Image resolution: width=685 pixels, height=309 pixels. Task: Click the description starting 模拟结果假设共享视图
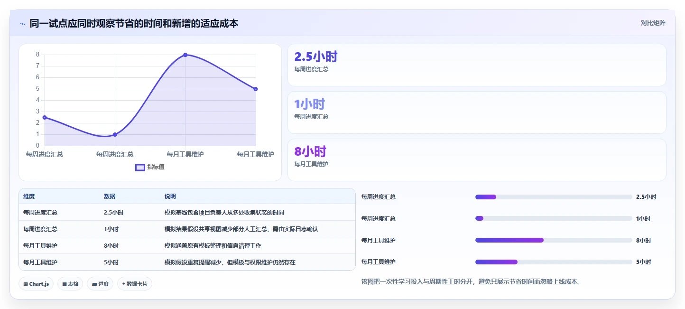[x=241, y=229]
